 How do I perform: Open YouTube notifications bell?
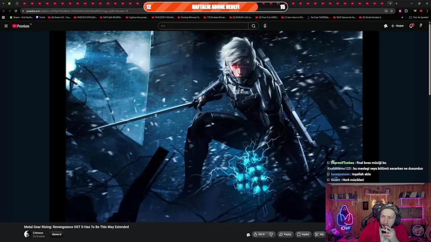(x=411, y=26)
